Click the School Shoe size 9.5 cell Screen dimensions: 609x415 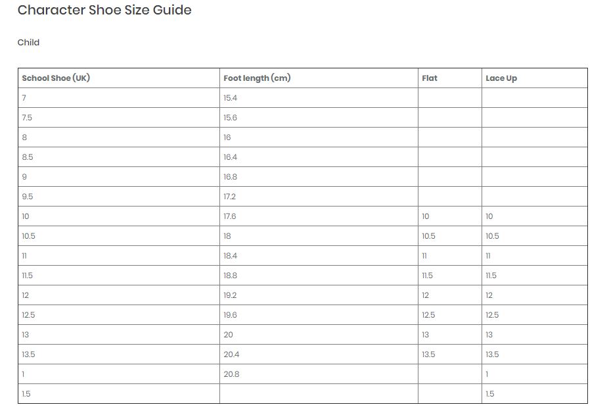pos(119,197)
